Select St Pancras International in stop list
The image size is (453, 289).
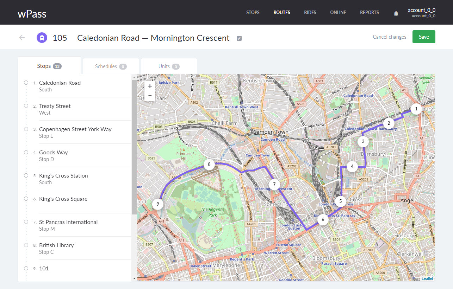coord(68,222)
